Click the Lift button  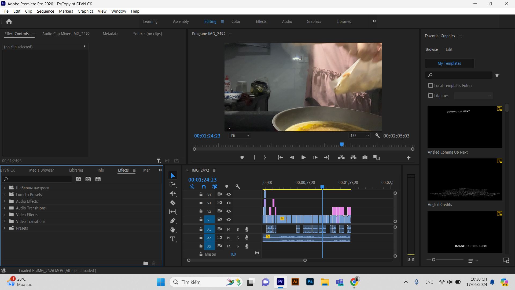(x=341, y=158)
